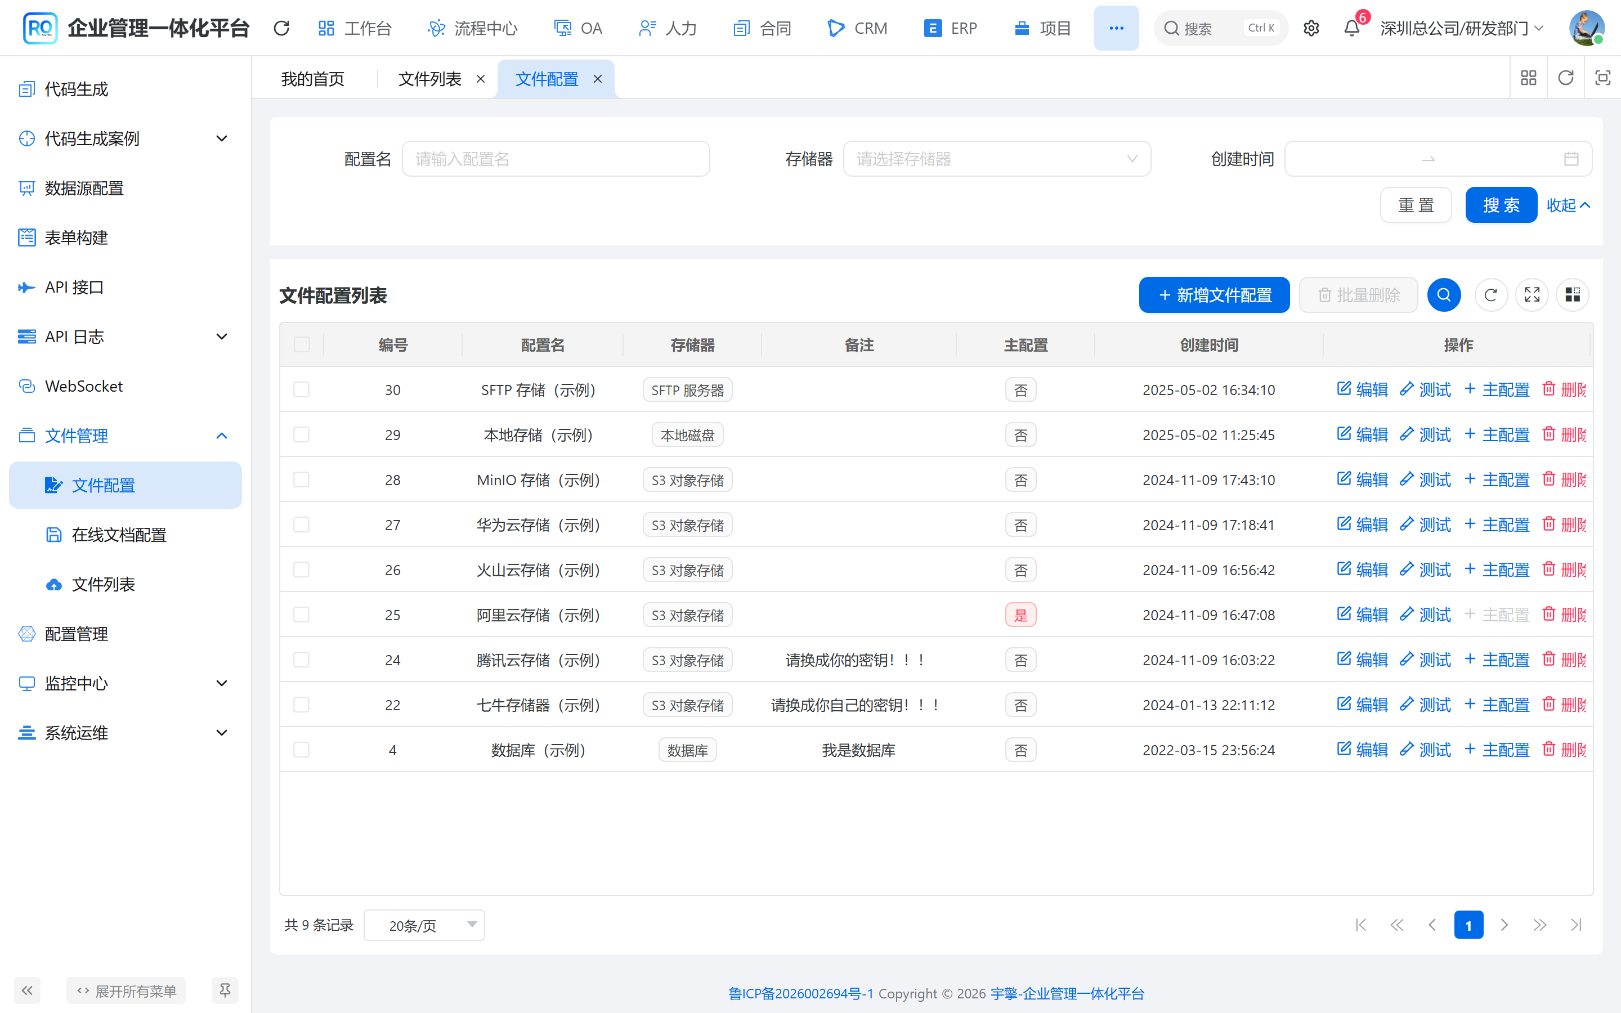Open the more modules ellipsis button
Image resolution: width=1621 pixels, height=1013 pixels.
(x=1116, y=28)
